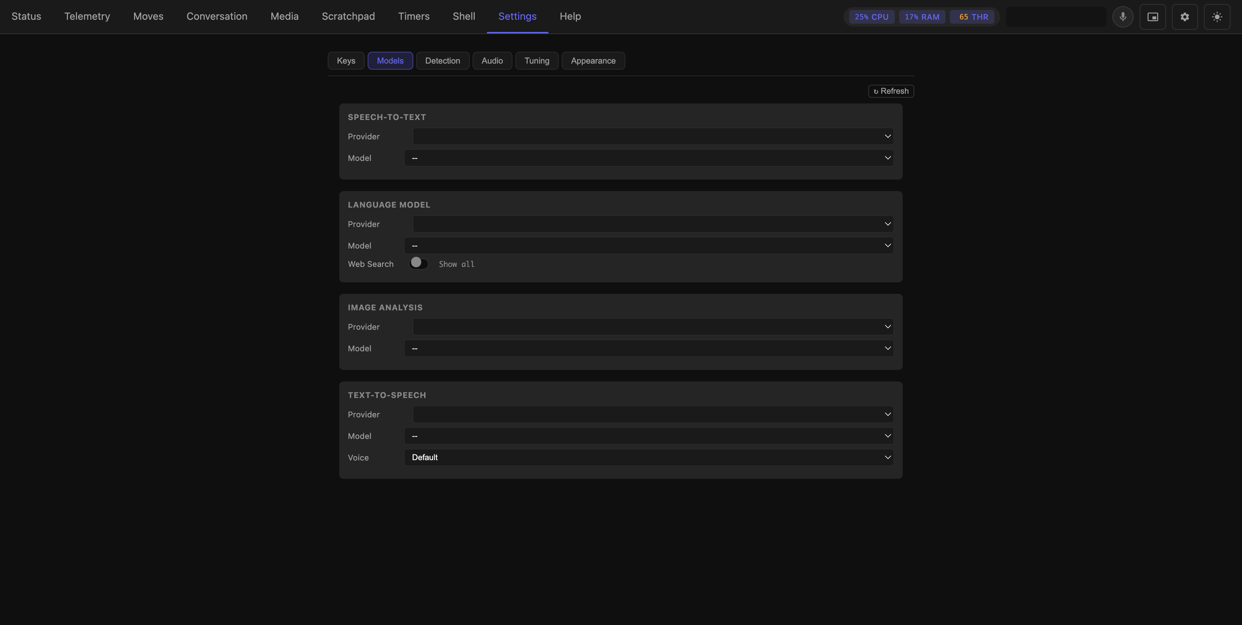Click the microphone icon in top bar
1242x625 pixels.
[x=1122, y=17]
